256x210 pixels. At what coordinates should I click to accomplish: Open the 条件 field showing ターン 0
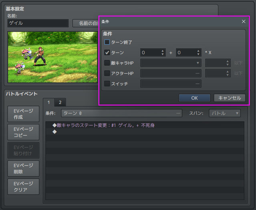(122, 113)
